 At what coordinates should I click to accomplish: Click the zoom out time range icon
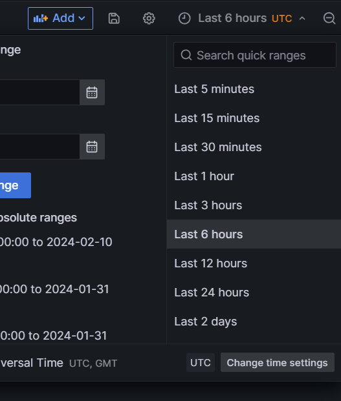tap(329, 19)
